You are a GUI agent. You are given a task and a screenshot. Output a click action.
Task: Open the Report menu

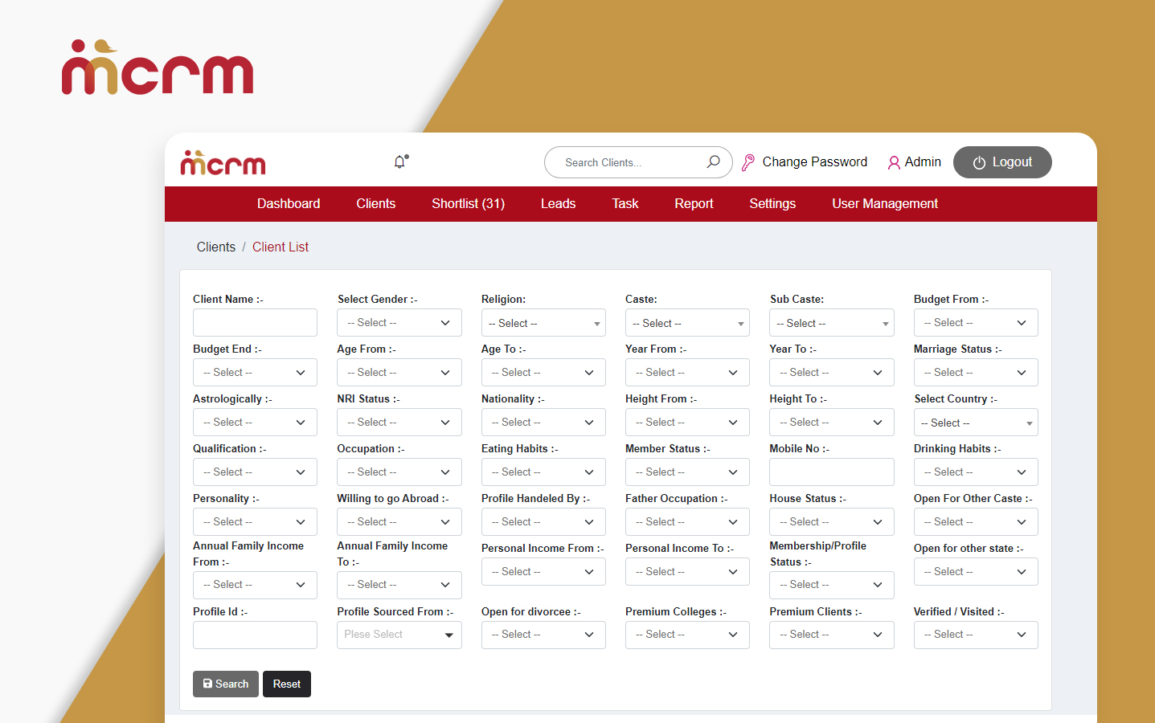[694, 204]
